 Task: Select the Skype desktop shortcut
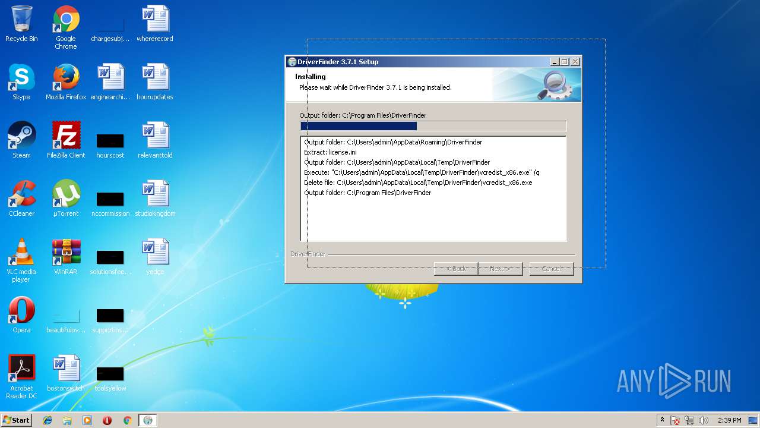click(21, 82)
